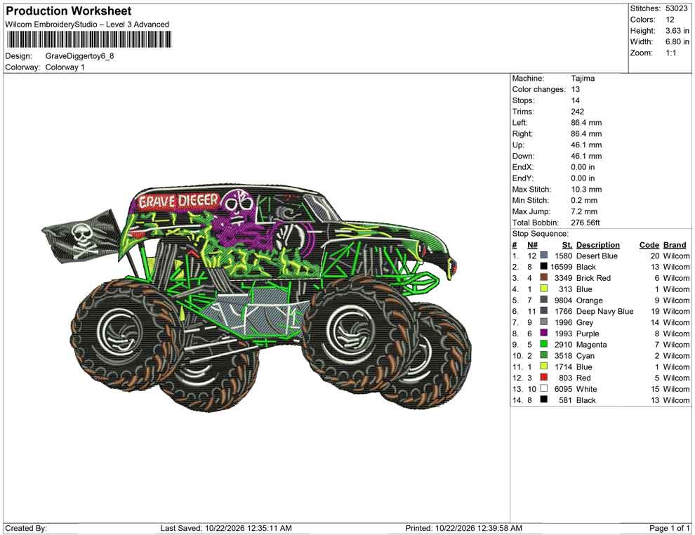695x535 pixels.
Task: Click the design name GraveDiggertoy6_8
Action: 80,56
